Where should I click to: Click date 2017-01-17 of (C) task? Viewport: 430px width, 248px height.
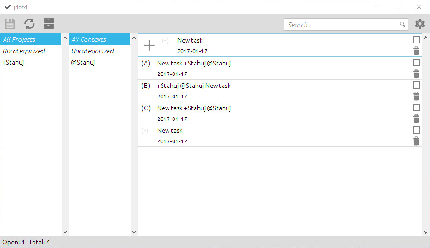pyautogui.click(x=172, y=119)
